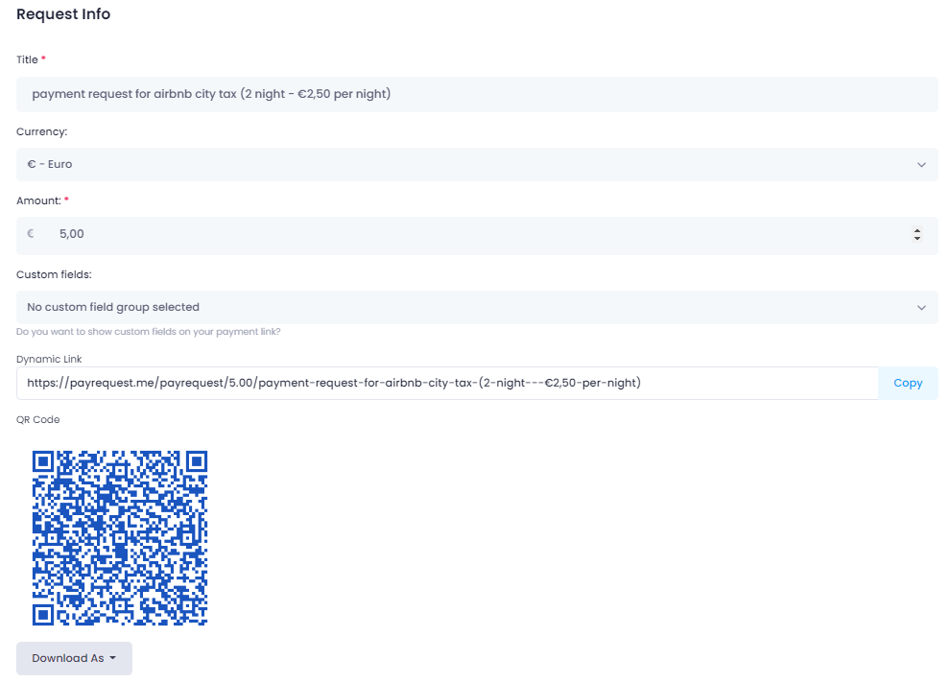950x683 pixels.
Task: Open the Download As button menu
Action: 74,658
